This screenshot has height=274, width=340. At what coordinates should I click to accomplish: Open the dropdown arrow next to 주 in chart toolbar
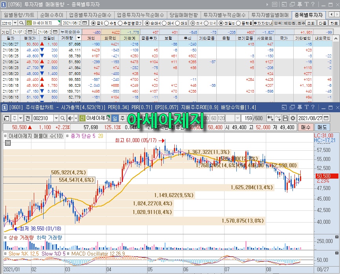click(x=20, y=119)
